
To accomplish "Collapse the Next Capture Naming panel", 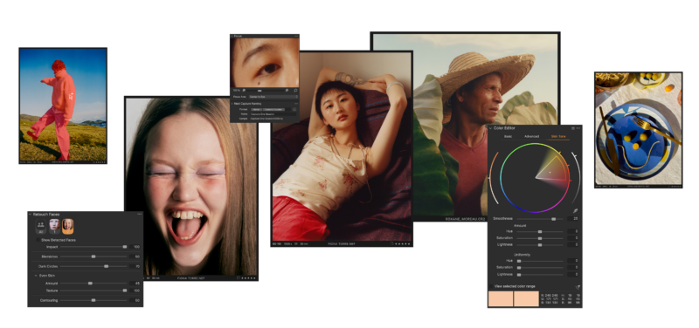I will 232,103.
